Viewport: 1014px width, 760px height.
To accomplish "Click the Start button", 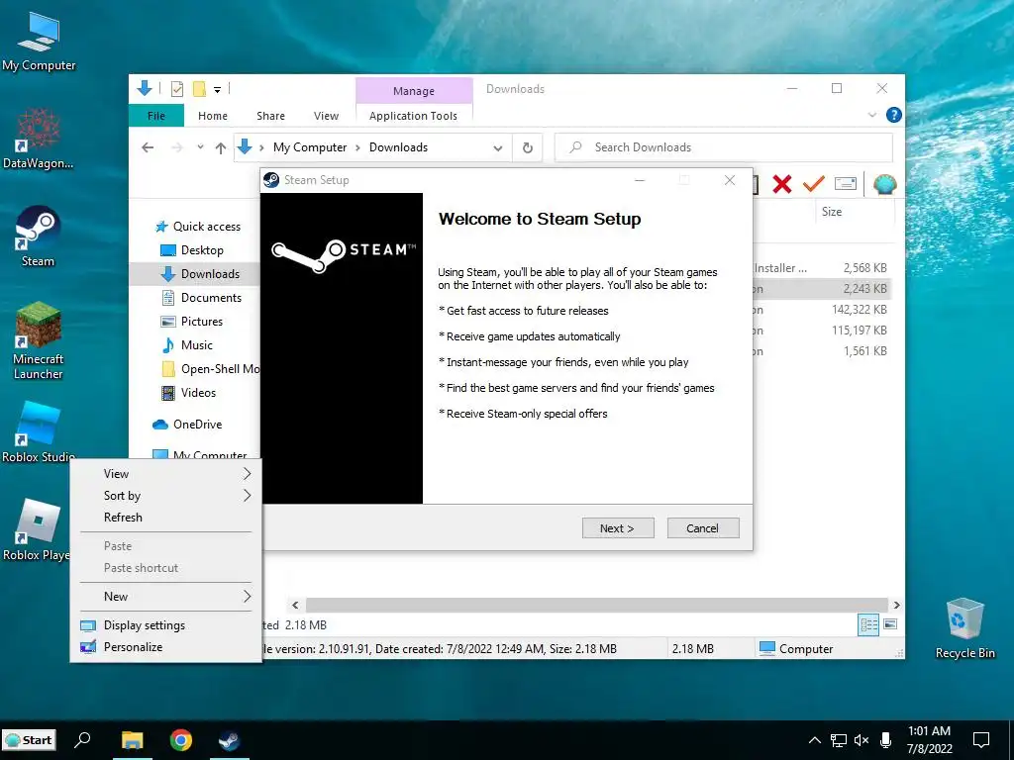I will coord(29,740).
